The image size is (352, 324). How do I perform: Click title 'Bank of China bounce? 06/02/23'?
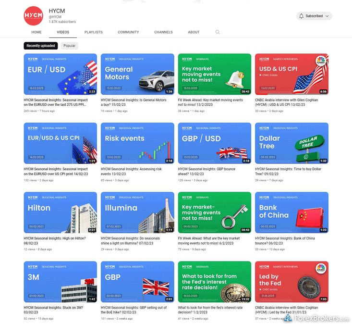click(x=285, y=241)
